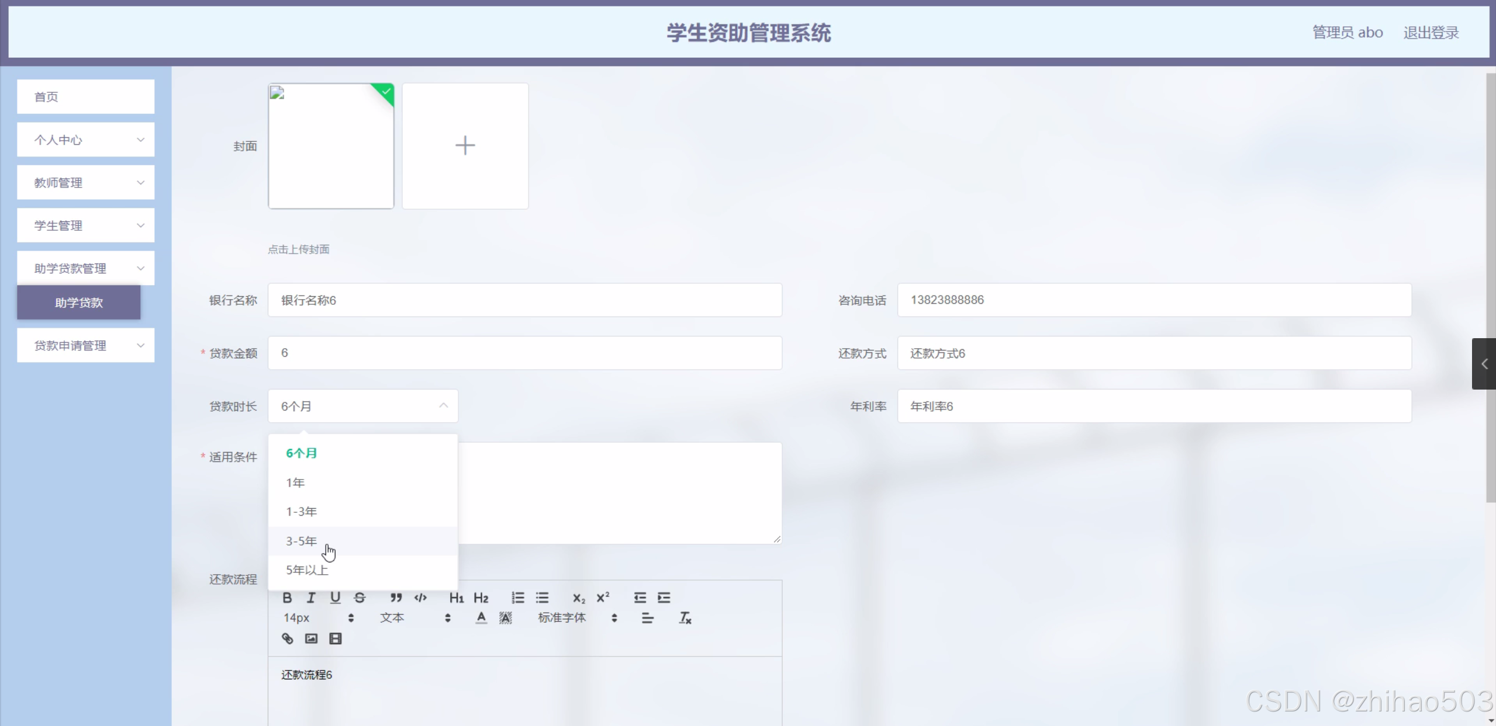
Task: Toggle bold formatting in the editor
Action: point(287,598)
